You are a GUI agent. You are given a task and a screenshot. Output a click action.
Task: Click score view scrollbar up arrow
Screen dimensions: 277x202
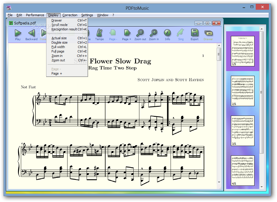(219, 45)
